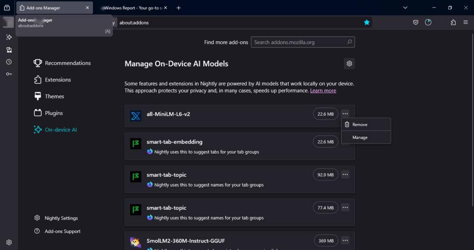474x250 pixels.
Task: Click the 369 MB size badge
Action: pyautogui.click(x=326, y=241)
